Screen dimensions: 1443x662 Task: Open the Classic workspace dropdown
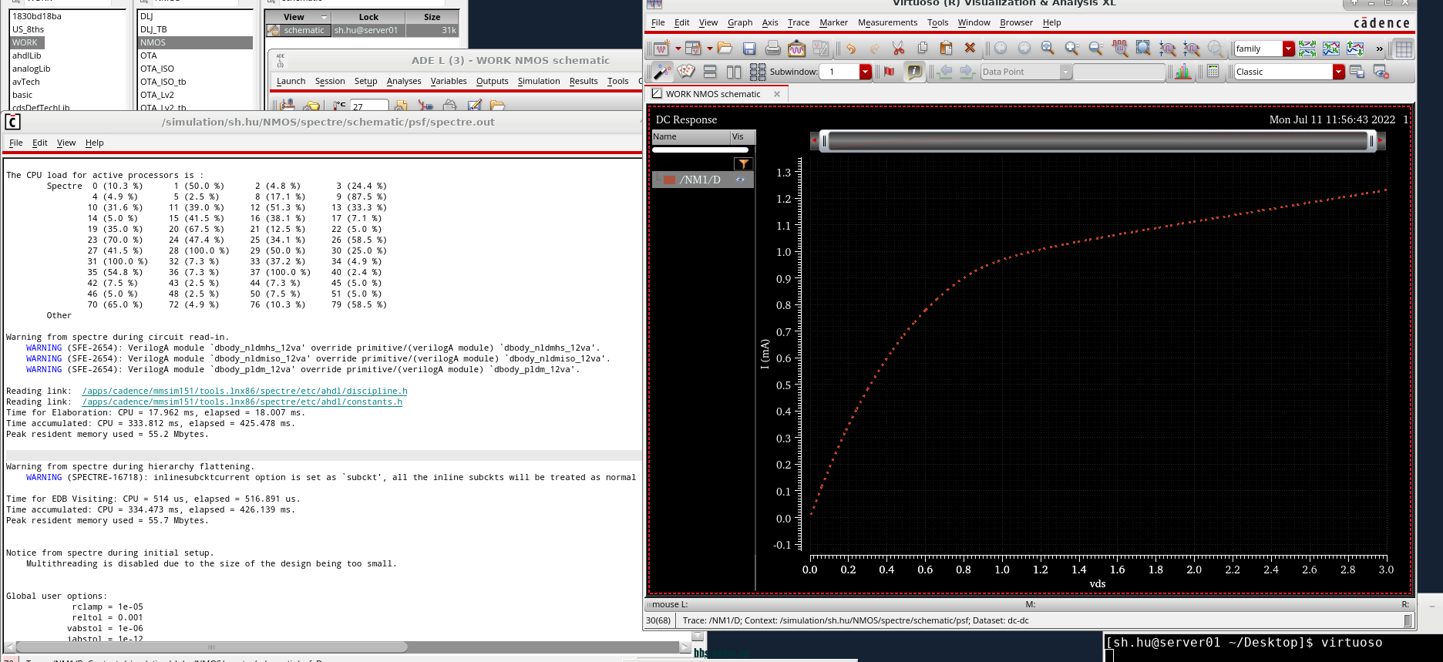point(1339,72)
